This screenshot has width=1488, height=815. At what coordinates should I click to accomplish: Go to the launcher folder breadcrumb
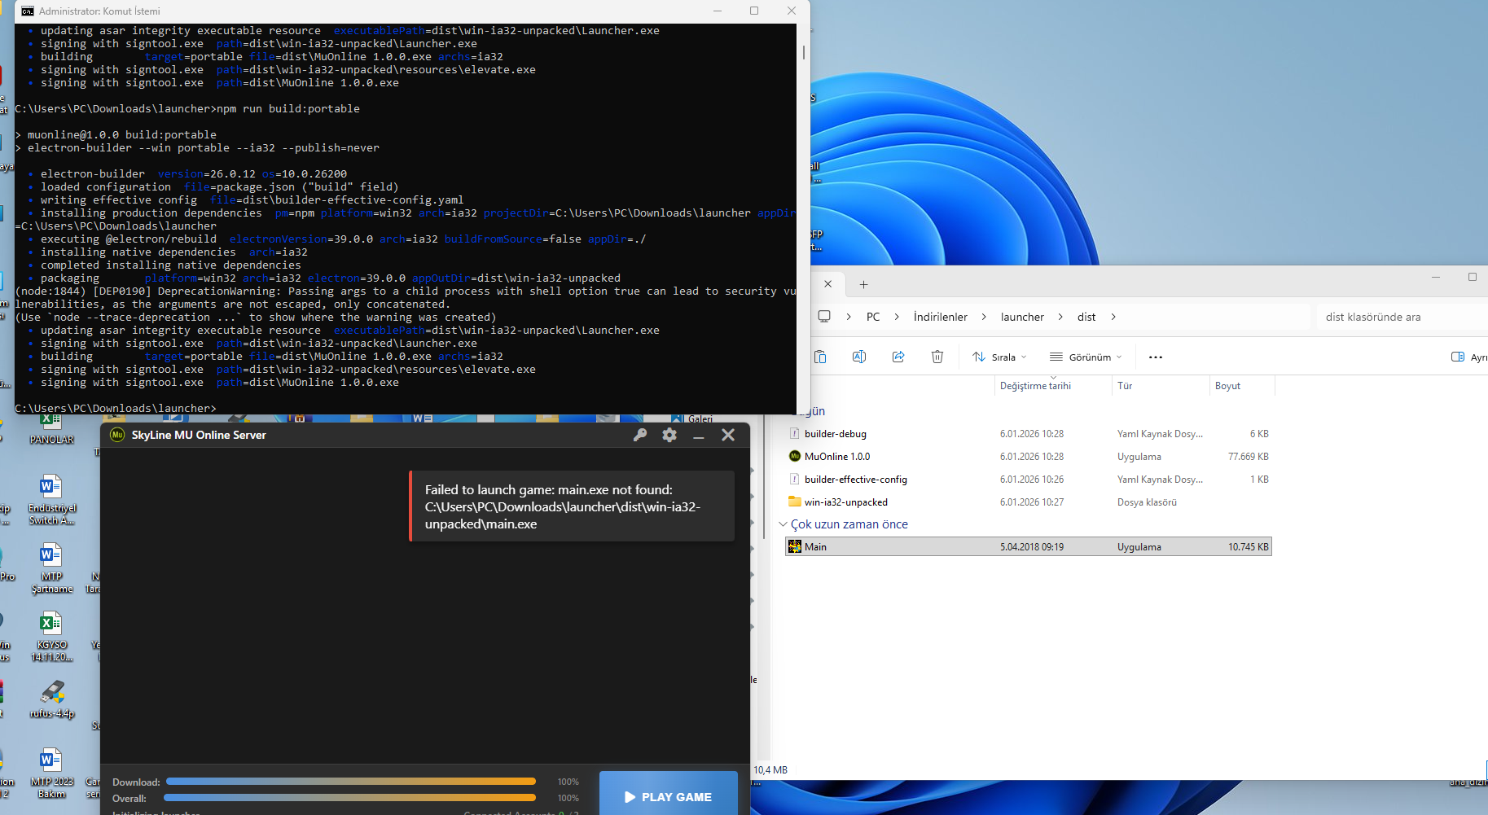pyautogui.click(x=1022, y=317)
